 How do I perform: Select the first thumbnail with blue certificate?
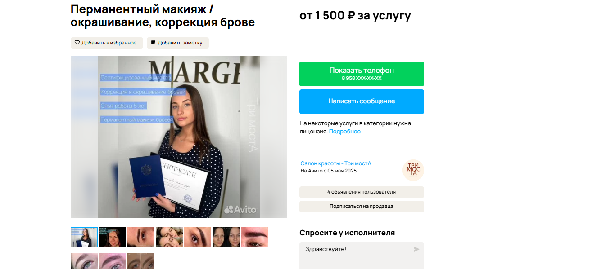click(x=84, y=237)
